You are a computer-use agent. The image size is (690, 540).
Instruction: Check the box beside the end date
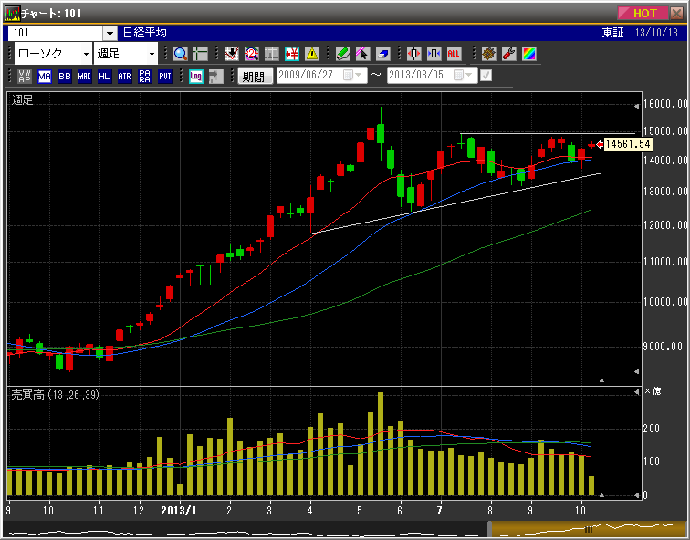(486, 77)
